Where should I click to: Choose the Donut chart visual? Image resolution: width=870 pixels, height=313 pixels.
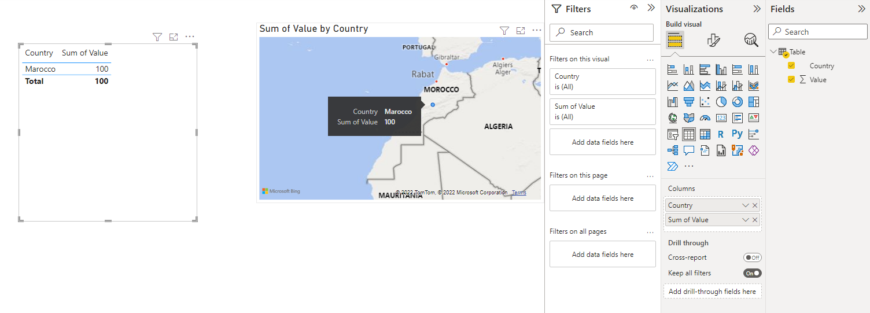click(x=737, y=102)
